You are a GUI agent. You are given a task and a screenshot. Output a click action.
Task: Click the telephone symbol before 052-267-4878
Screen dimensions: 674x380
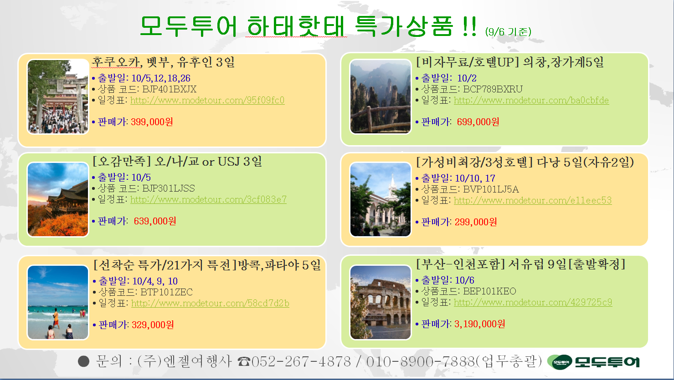pos(244,362)
